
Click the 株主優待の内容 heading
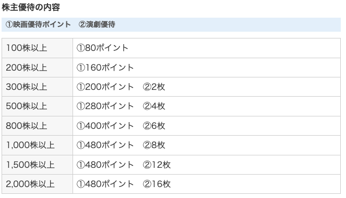tap(31, 7)
